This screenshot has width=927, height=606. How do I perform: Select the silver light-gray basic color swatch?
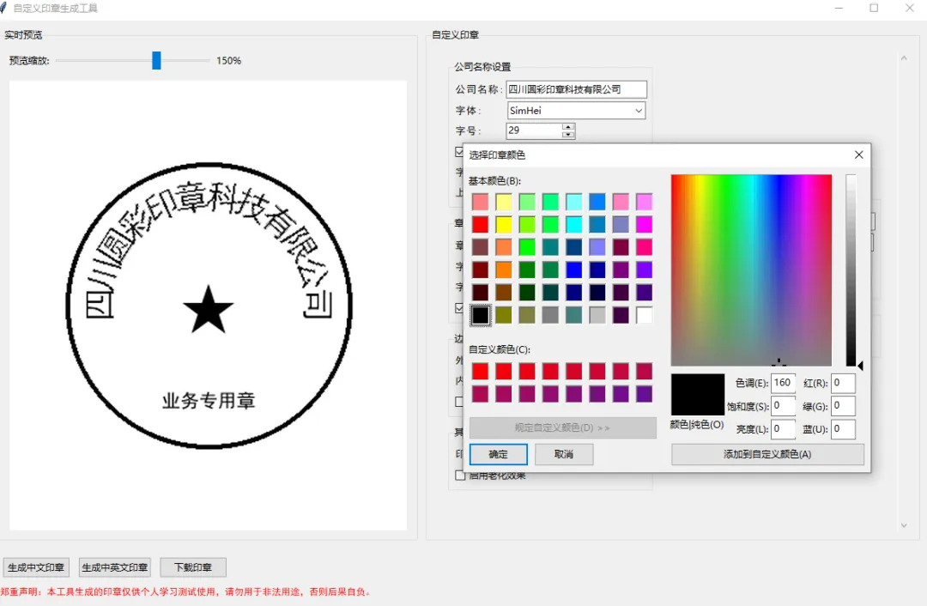click(x=597, y=315)
